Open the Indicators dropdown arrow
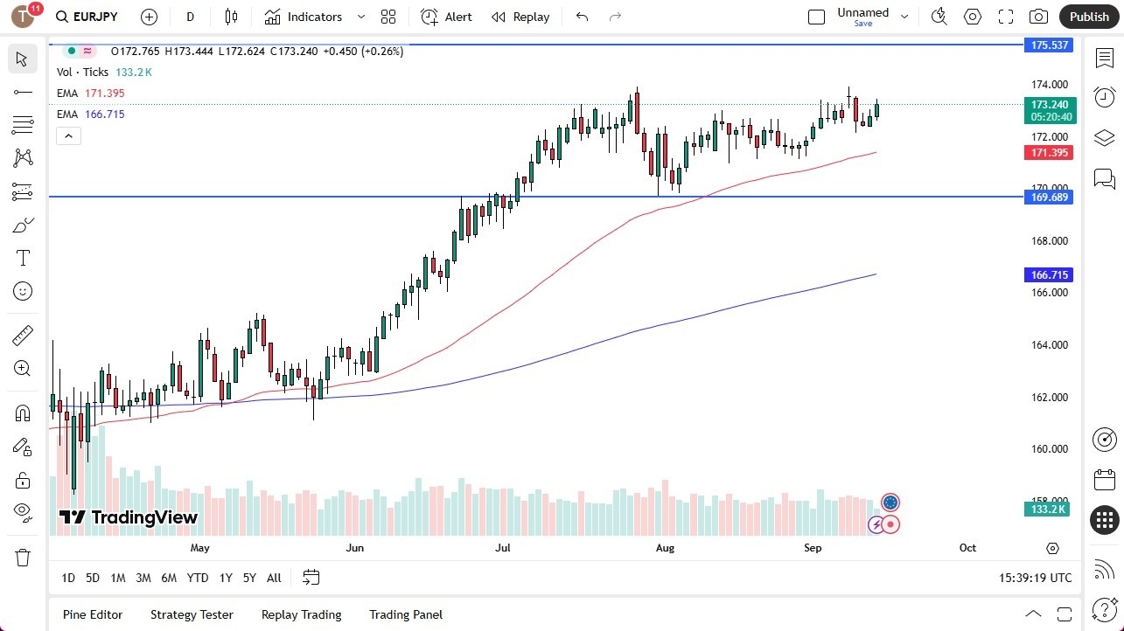The height and width of the screenshot is (631, 1124). pos(360,16)
